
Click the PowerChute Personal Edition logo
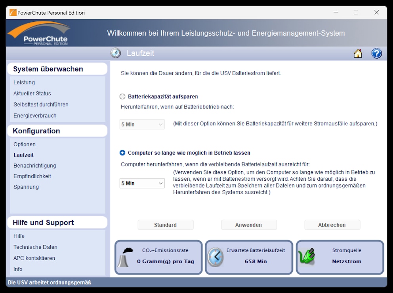point(39,33)
